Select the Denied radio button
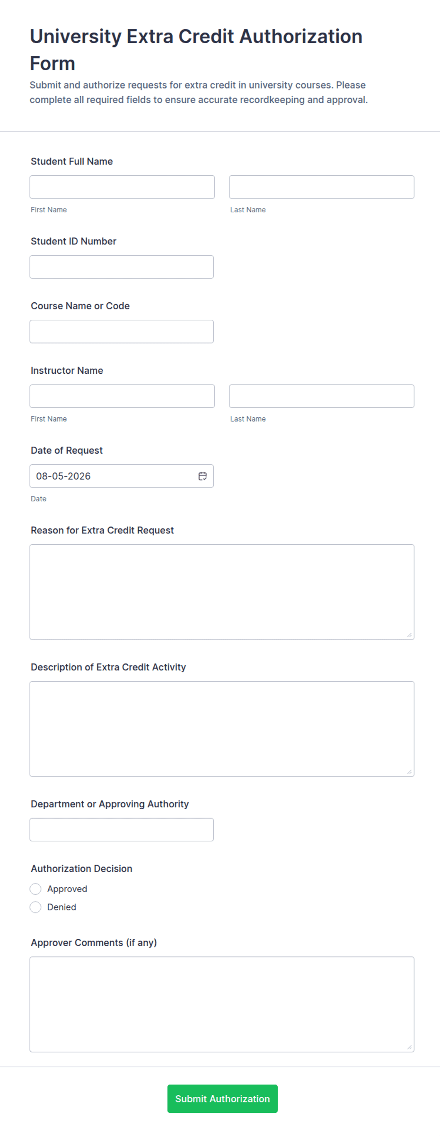The height and width of the screenshot is (1136, 440). (35, 907)
